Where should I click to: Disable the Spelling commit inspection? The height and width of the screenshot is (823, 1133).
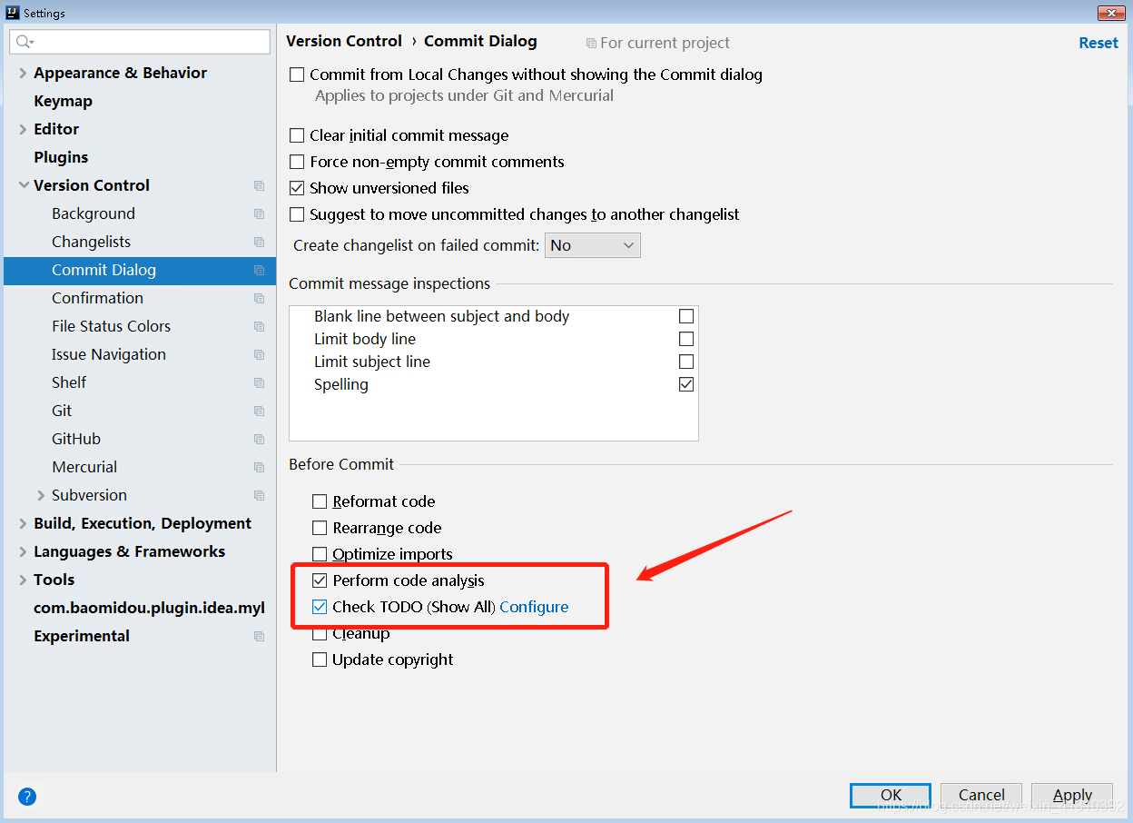(x=685, y=383)
